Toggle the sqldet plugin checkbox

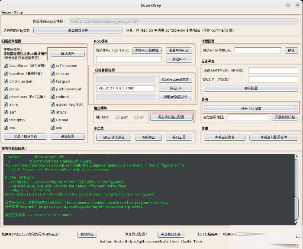coord(52,105)
